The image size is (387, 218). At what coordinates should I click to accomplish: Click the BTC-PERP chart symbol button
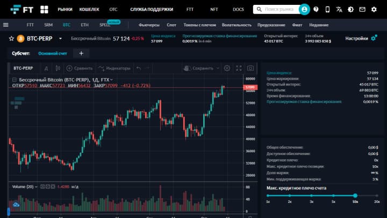click(x=23, y=68)
